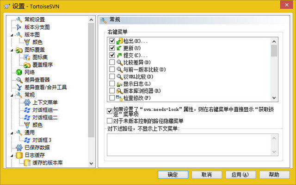Image resolution: width=296 pixels, height=185 pixels.
Task: Collapse the 图标覆盖 tree node
Action: coord(12,50)
